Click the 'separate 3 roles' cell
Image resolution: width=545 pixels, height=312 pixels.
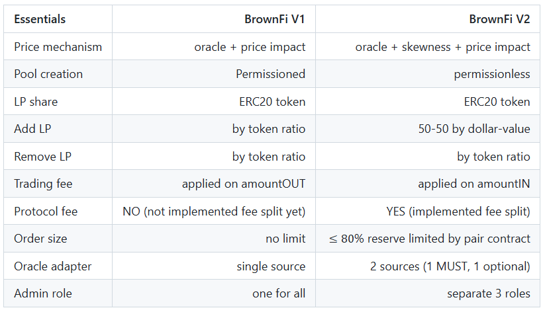[x=489, y=293]
